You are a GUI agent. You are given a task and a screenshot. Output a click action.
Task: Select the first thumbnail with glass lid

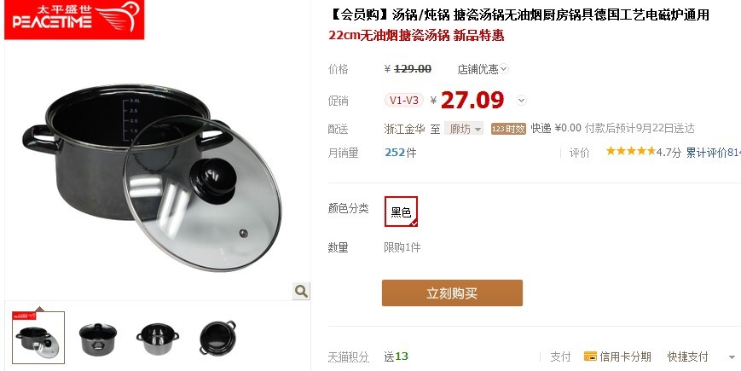38,338
